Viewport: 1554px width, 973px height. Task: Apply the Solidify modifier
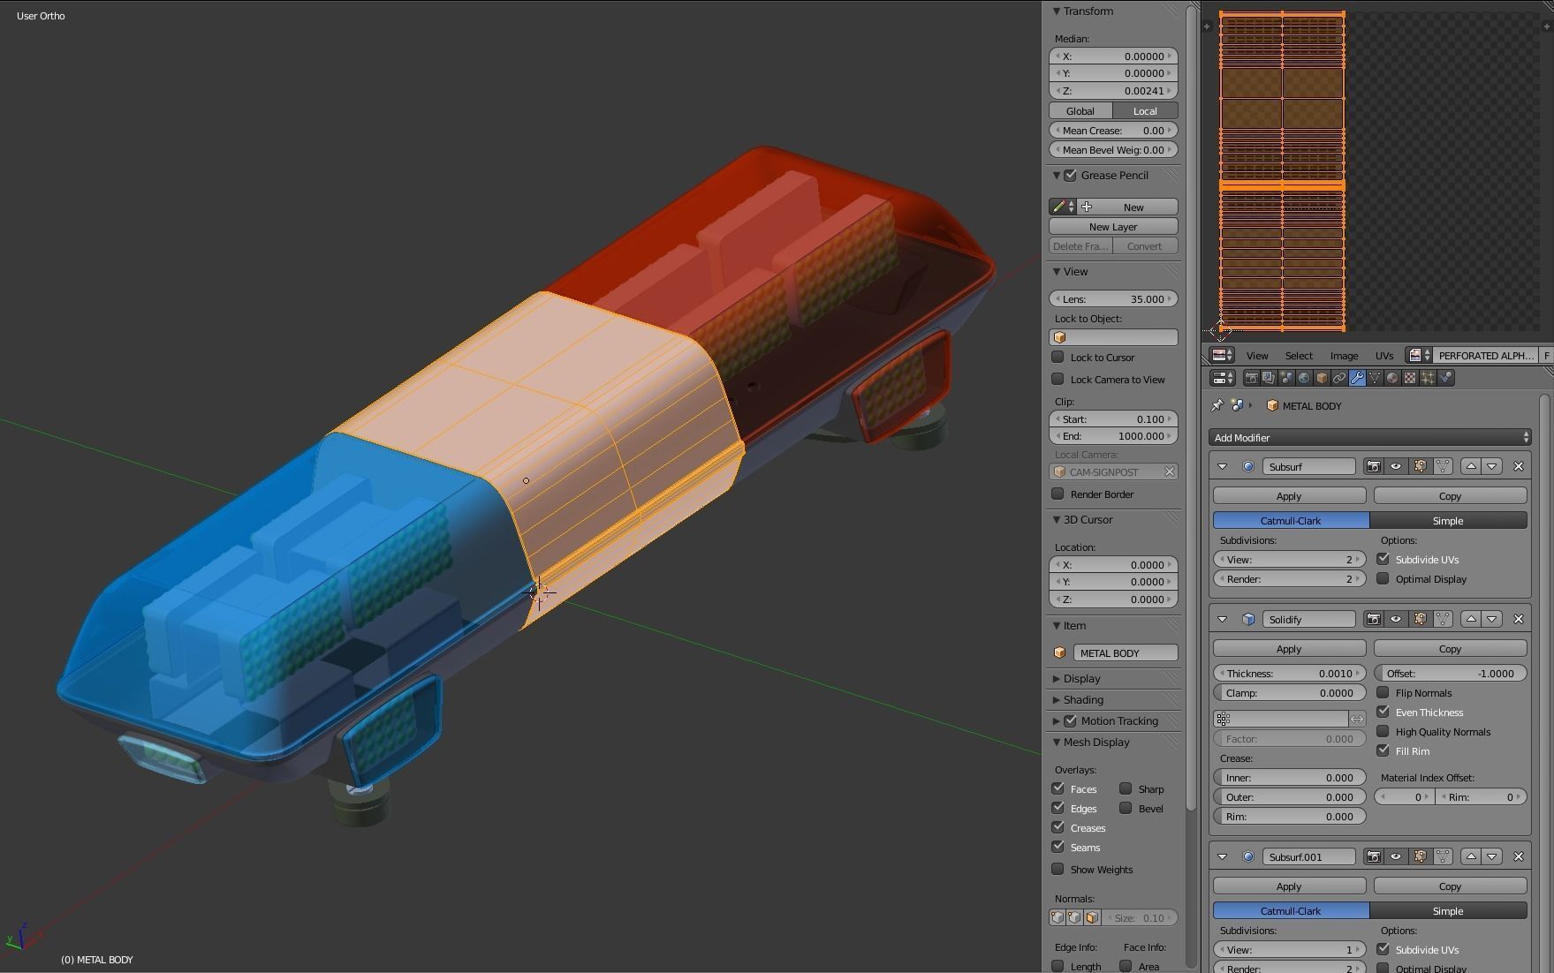tap(1288, 648)
